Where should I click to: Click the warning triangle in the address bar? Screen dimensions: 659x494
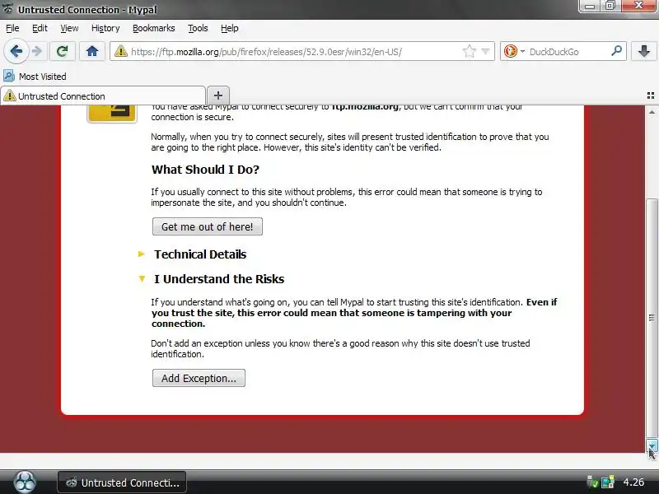coord(120,52)
